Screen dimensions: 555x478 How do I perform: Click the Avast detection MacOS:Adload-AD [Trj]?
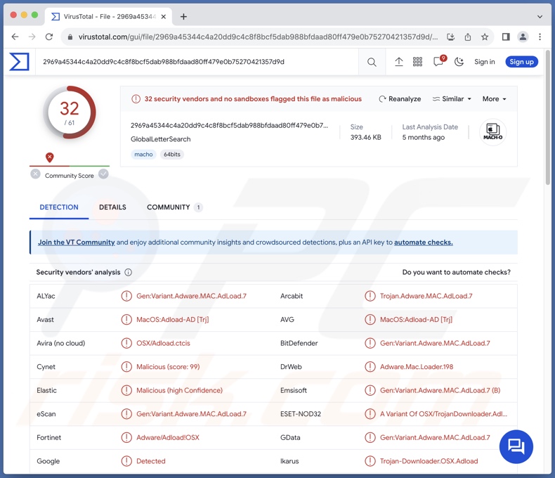click(172, 319)
